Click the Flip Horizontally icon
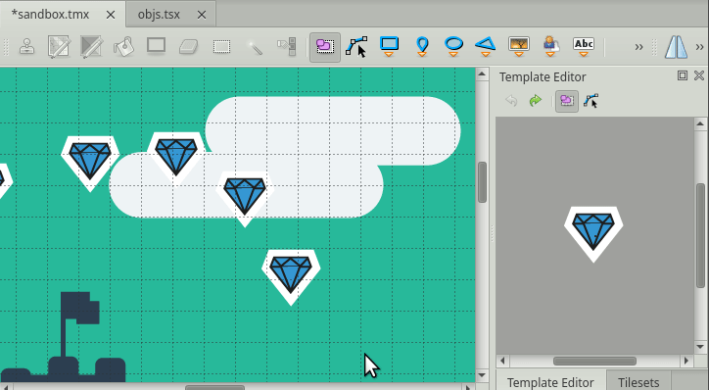Image resolution: width=709 pixels, height=390 pixels. pyautogui.click(x=676, y=47)
